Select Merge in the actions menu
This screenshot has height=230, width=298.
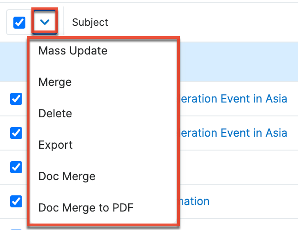[55, 82]
